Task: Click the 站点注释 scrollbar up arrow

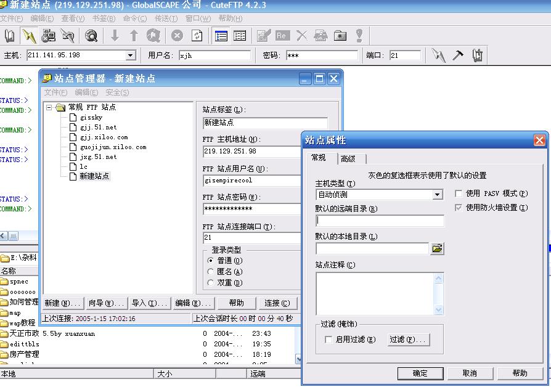Action: [x=439, y=279]
